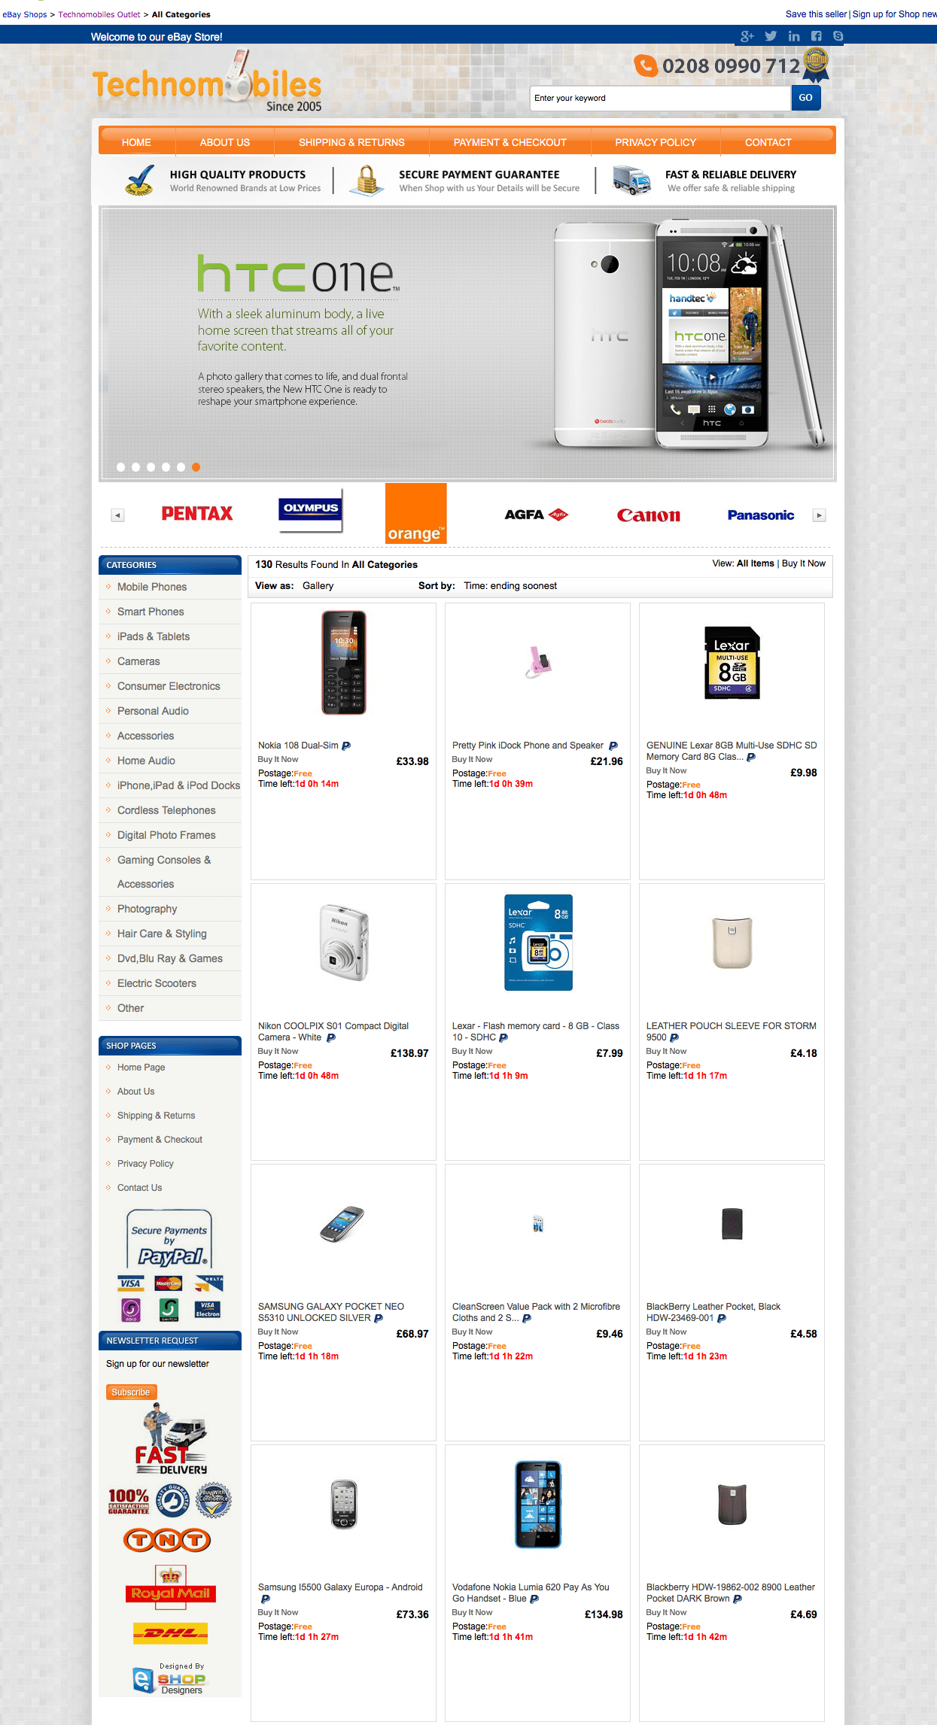Select the third carousel slide dot
Screen dimensions: 937x1725
(x=151, y=467)
